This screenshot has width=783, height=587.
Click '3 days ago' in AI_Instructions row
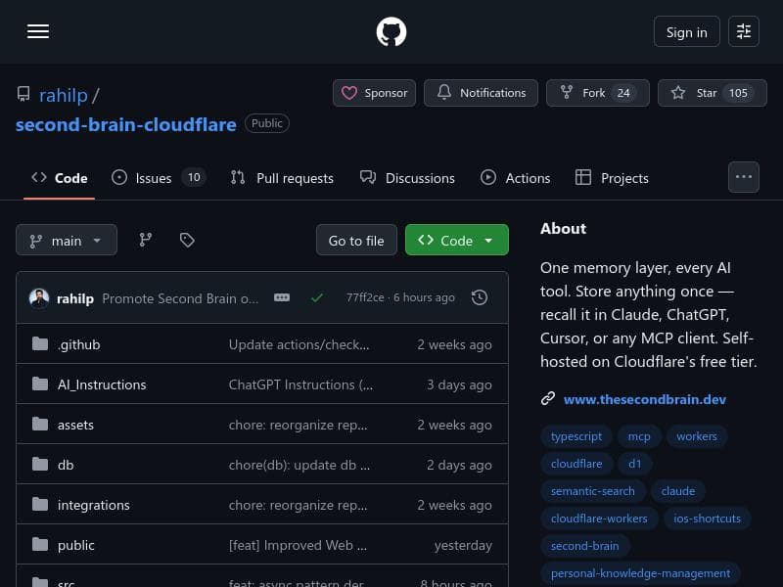tap(459, 384)
